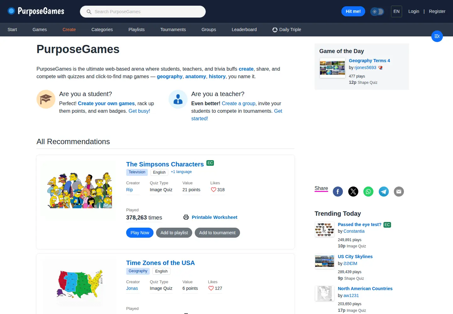The image size is (453, 314).
Task: Open Passed the eye test? thumbnail
Action: [325, 230]
